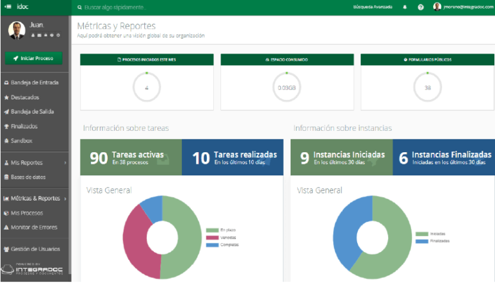
Task: Toggle the Vencidas legend swatch
Action: click(212, 237)
